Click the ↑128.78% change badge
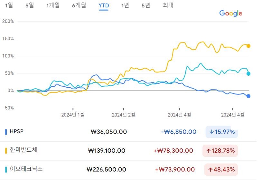 point(220,151)
